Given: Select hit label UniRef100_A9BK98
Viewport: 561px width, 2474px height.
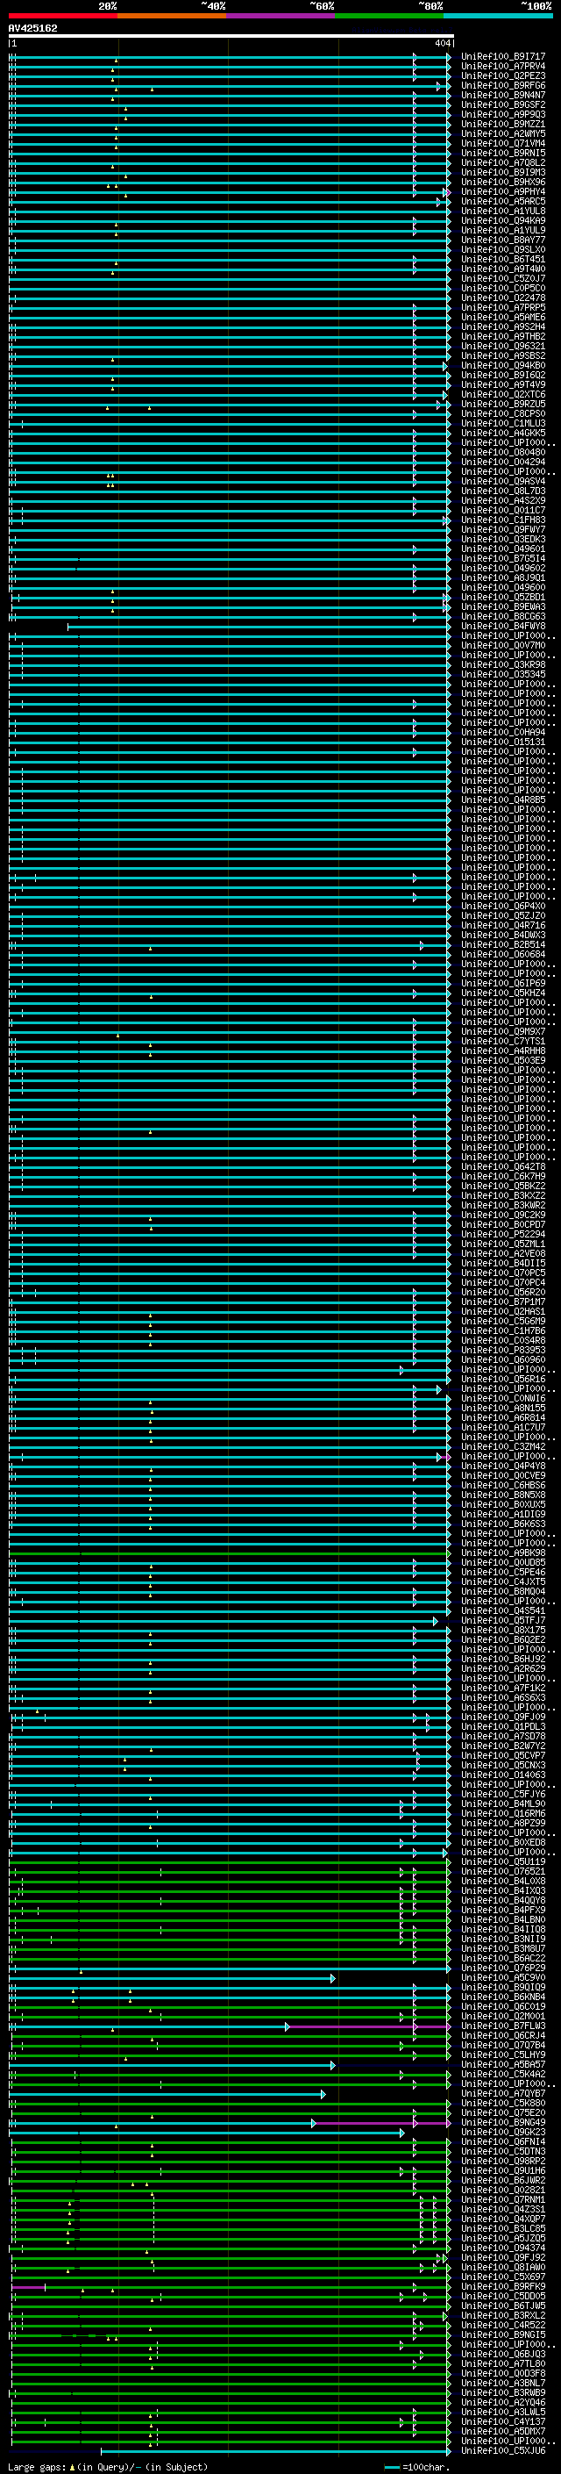Looking at the screenshot, I should (503, 1552).
